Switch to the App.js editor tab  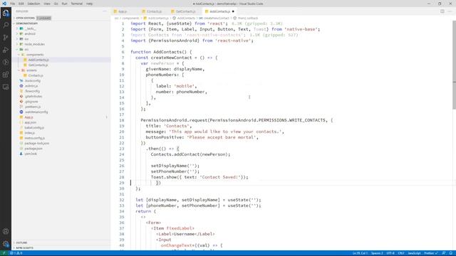point(125,11)
